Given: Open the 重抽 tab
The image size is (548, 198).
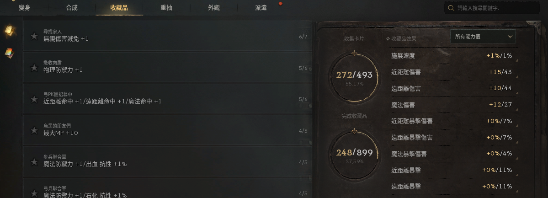Looking at the screenshot, I should point(166,8).
